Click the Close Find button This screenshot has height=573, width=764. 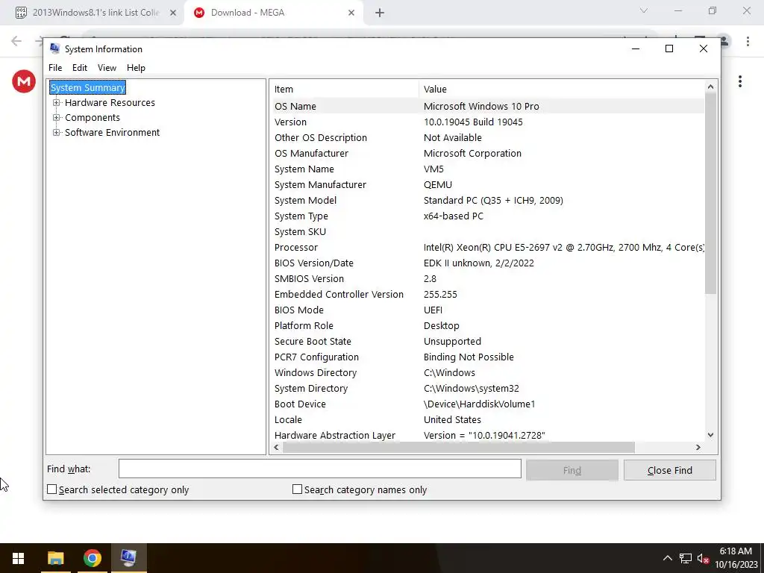pos(669,470)
